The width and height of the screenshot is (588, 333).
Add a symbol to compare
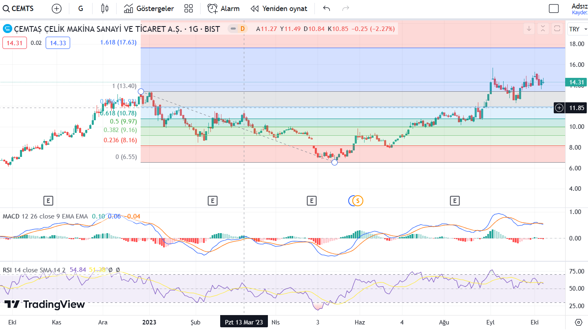click(x=57, y=9)
